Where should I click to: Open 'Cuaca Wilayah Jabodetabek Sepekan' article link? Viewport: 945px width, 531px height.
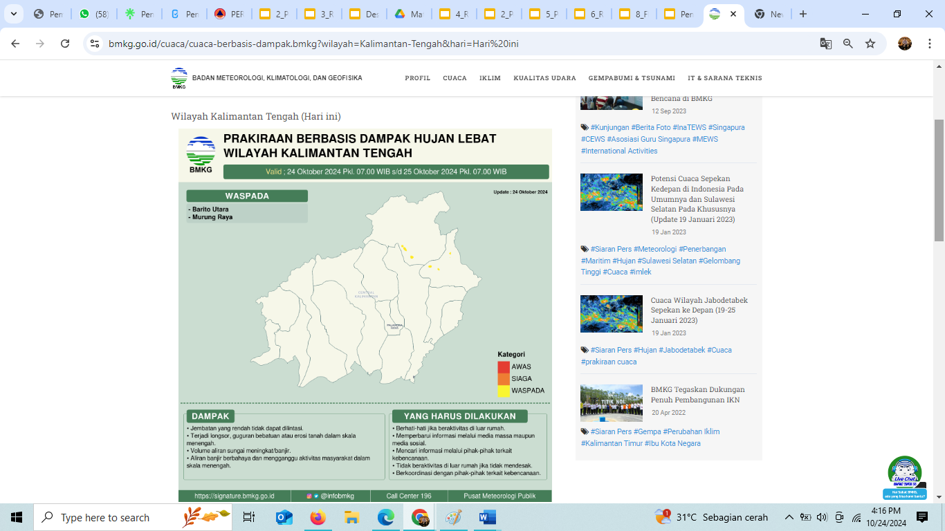point(699,310)
